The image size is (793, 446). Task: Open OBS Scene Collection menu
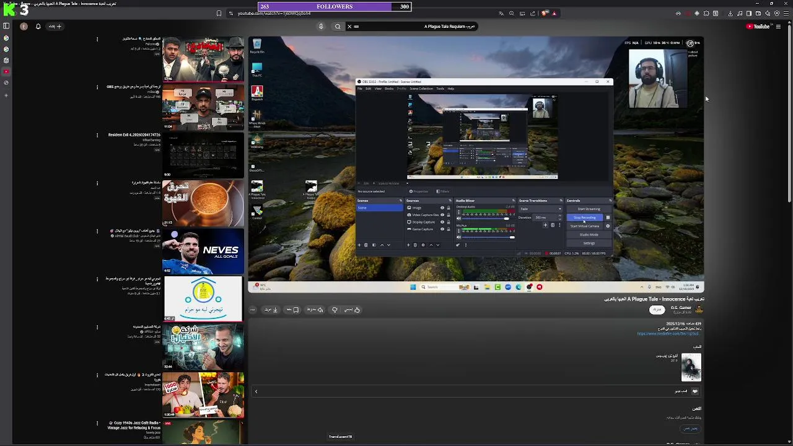point(421,89)
